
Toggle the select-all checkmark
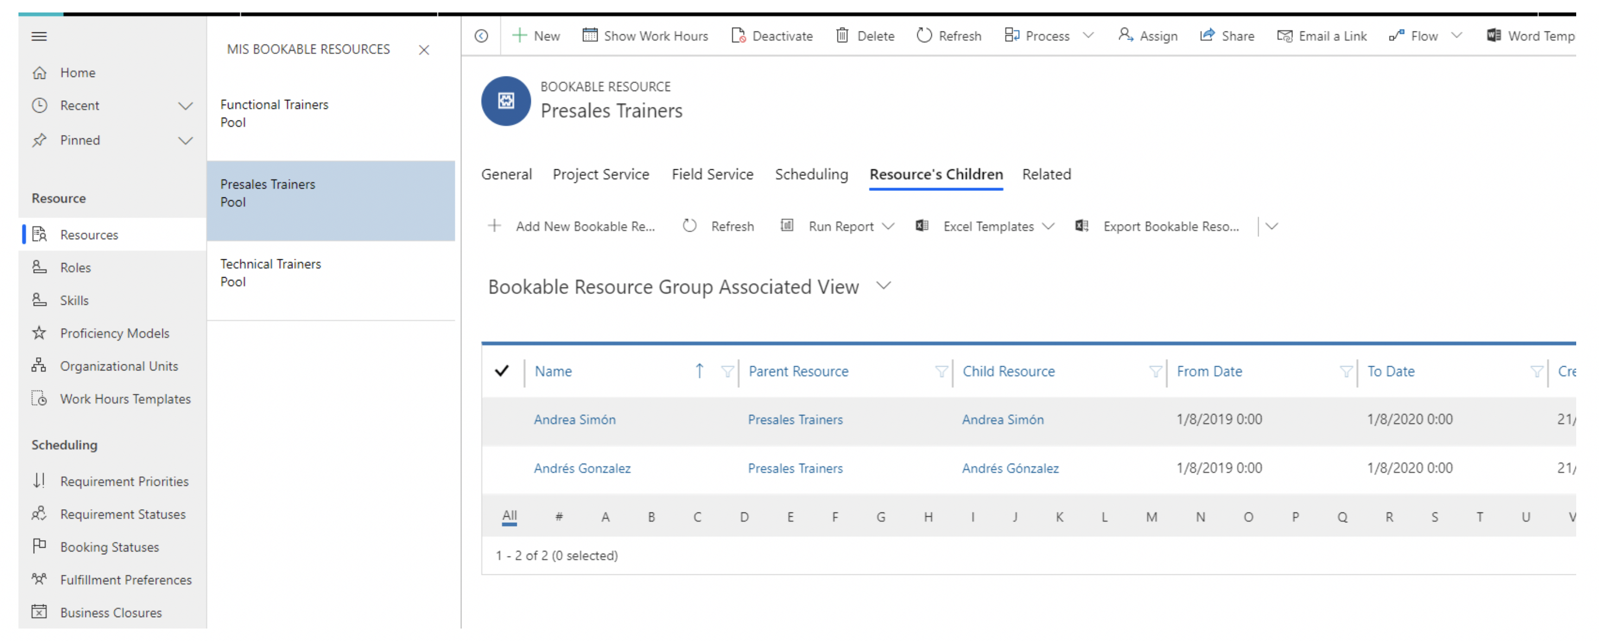tap(502, 371)
